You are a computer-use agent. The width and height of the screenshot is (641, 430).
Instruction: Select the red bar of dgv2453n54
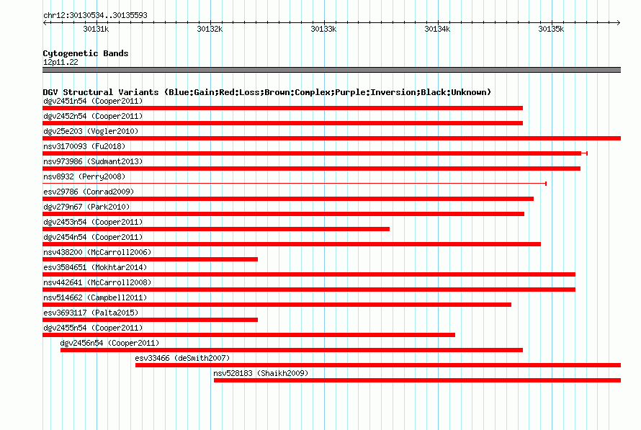[216, 229]
